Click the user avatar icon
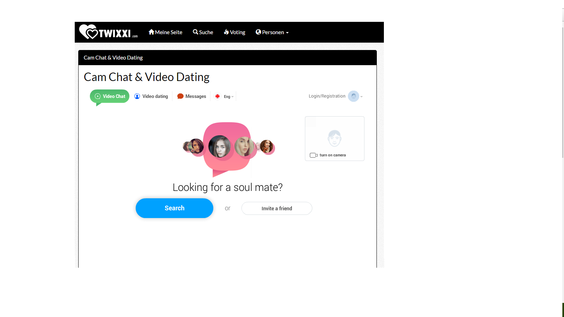Viewport: 564px width, 317px height. (x=354, y=96)
